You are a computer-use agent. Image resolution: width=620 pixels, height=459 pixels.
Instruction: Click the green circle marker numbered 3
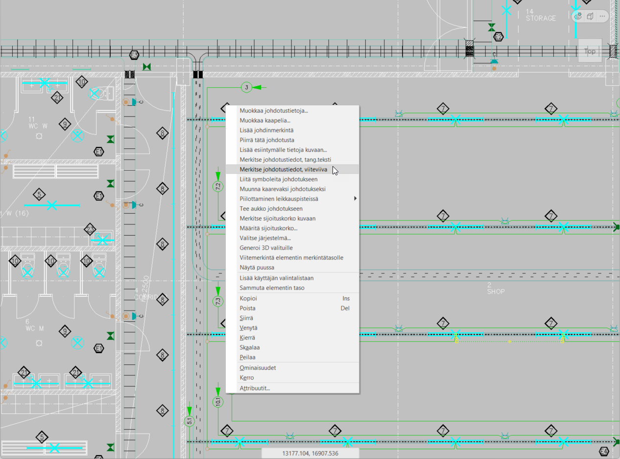tap(247, 87)
